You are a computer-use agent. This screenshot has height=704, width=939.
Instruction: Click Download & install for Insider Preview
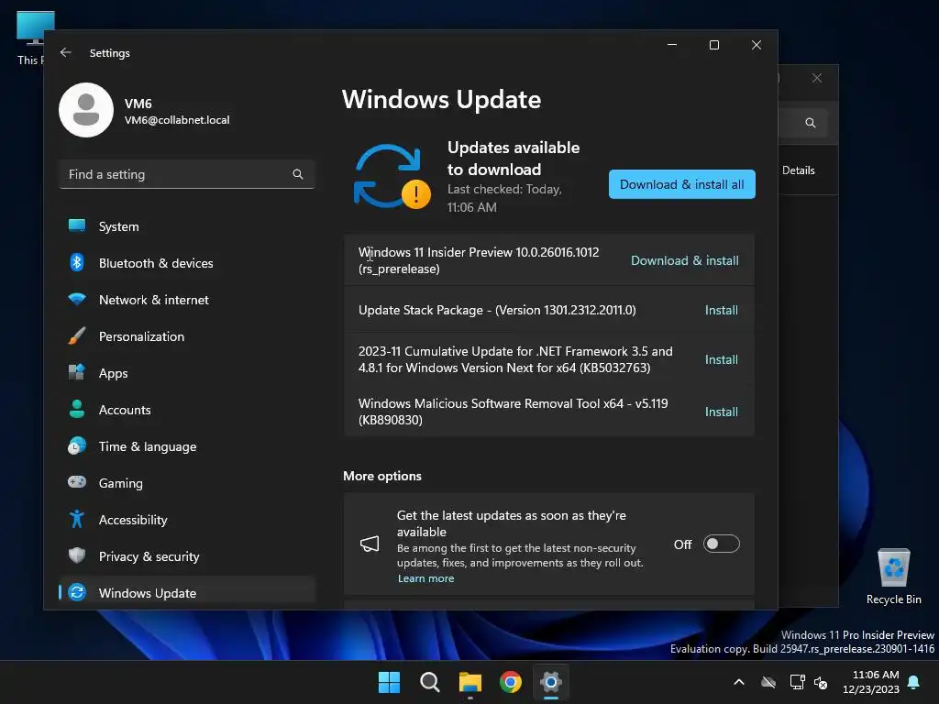[684, 260]
